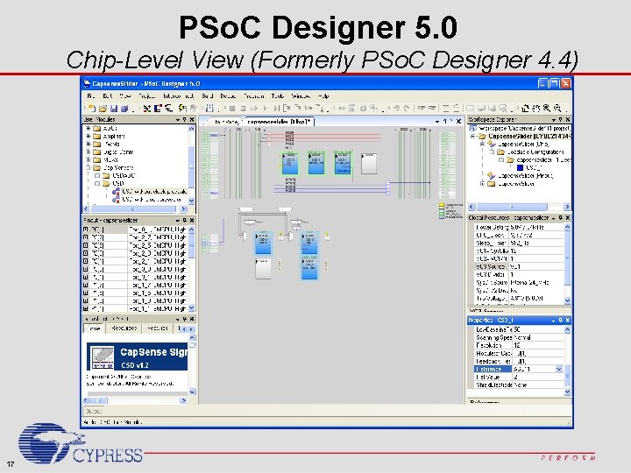Click right arrow of Workspace Explorer scrollbar
Screen dimensions: 631x473
point(567,207)
